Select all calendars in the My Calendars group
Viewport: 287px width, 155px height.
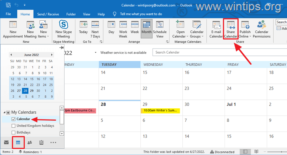[8, 112]
